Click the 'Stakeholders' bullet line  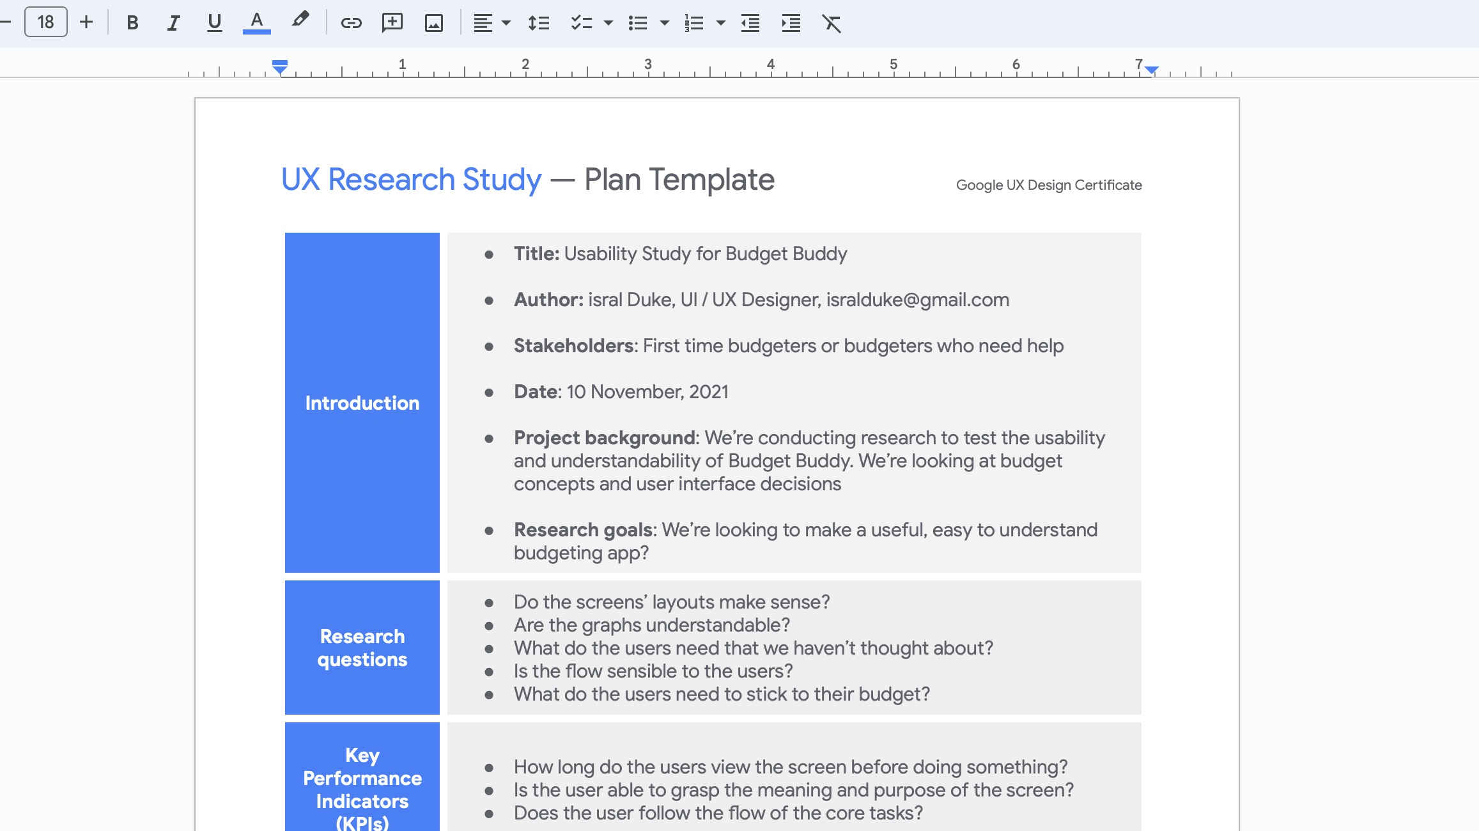[x=789, y=346]
